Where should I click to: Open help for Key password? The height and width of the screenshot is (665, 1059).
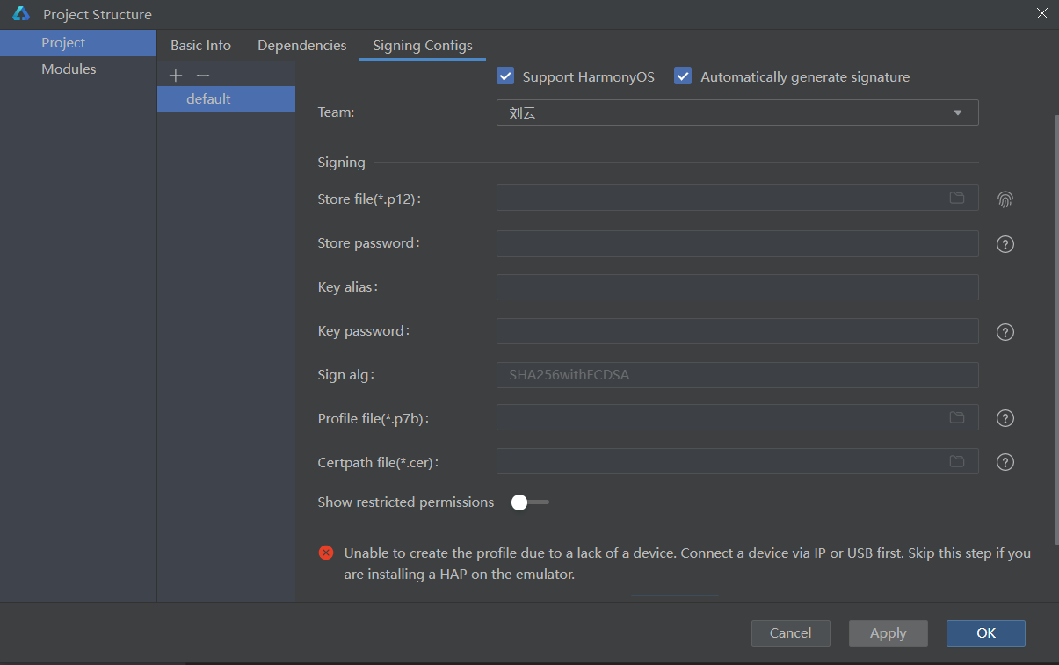[x=1005, y=332]
